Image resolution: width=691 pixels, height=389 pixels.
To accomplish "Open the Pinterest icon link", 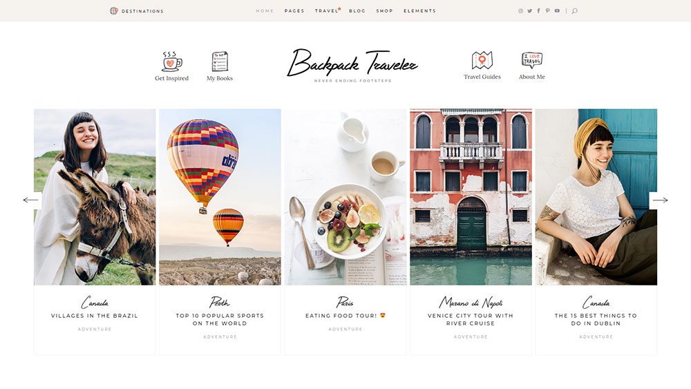I will point(548,11).
